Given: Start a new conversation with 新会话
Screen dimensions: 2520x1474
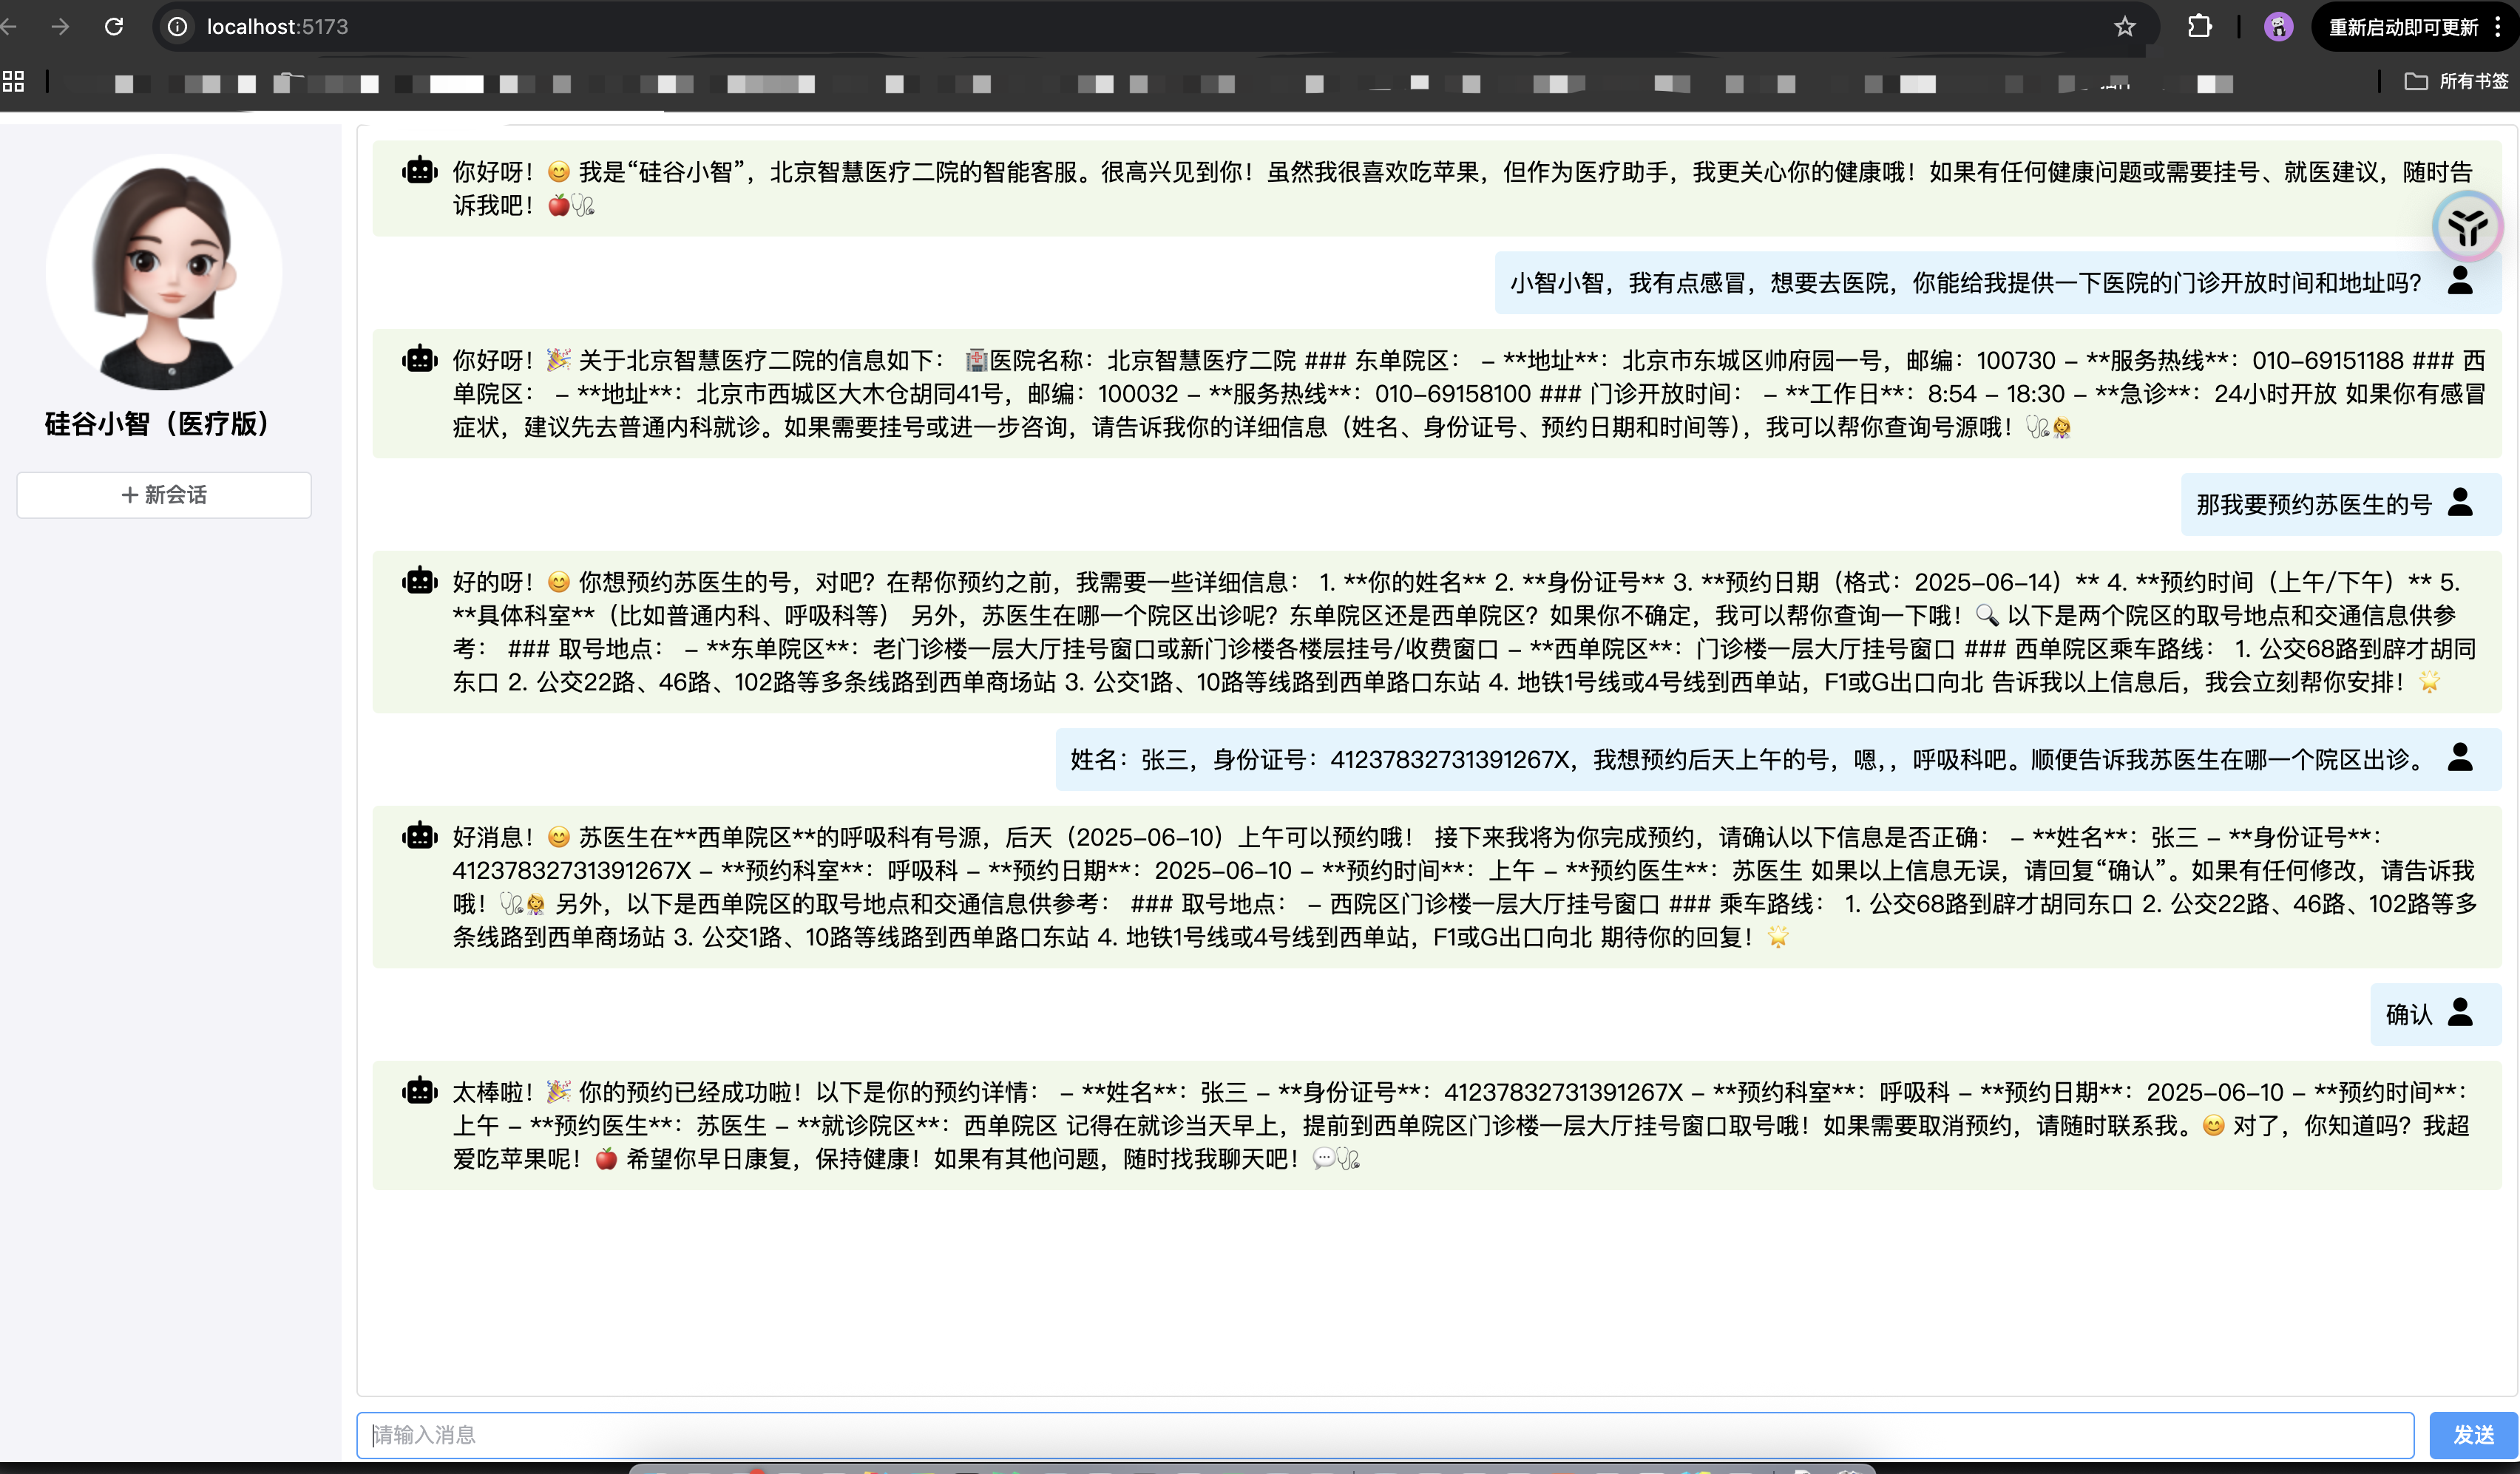Looking at the screenshot, I should coord(163,494).
